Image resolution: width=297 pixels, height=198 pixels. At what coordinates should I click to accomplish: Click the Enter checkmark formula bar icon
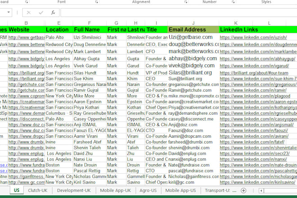coord(41,13)
